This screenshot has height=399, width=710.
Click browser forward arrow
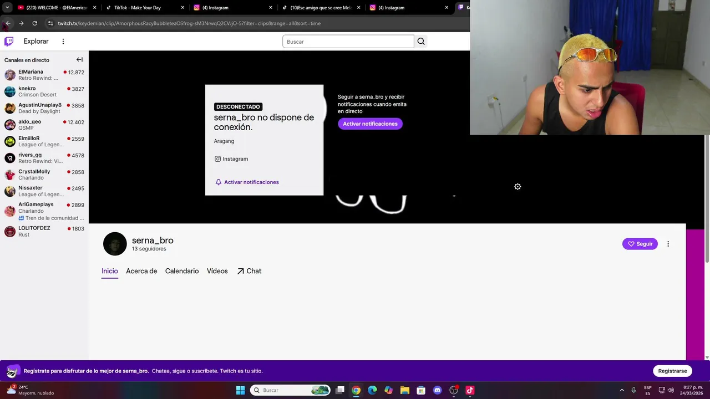point(21,23)
